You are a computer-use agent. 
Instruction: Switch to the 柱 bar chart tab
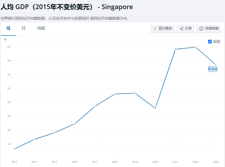click(24, 28)
